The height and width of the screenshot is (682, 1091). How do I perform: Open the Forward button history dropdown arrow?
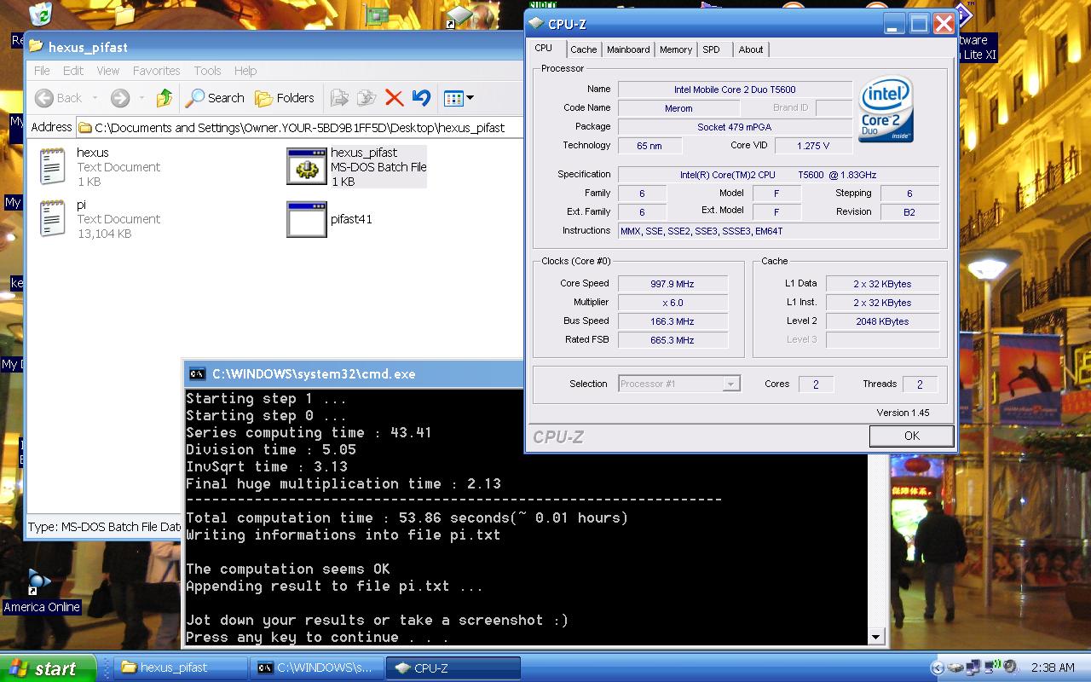[x=141, y=98]
